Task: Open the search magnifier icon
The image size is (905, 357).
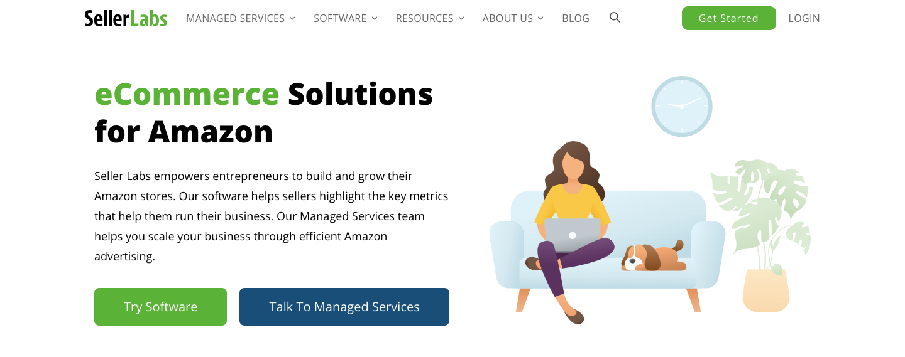Action: (615, 18)
